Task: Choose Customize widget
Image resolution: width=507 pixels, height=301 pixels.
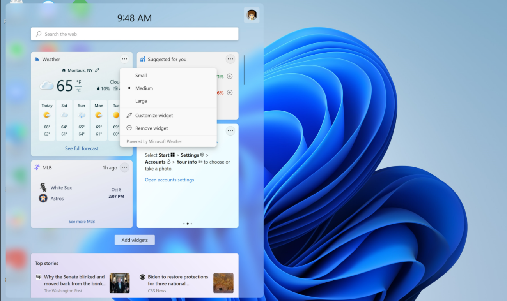Action: [168, 115]
